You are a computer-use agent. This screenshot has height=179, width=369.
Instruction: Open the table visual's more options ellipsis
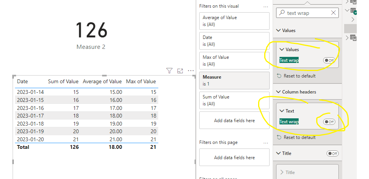(191, 71)
